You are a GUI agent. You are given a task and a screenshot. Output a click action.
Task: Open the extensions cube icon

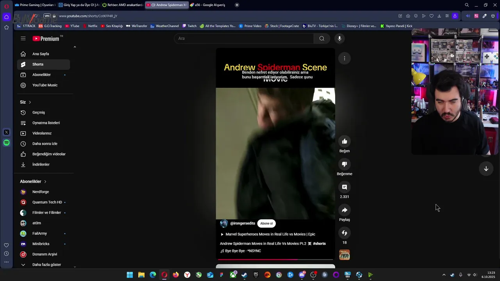[493, 16]
